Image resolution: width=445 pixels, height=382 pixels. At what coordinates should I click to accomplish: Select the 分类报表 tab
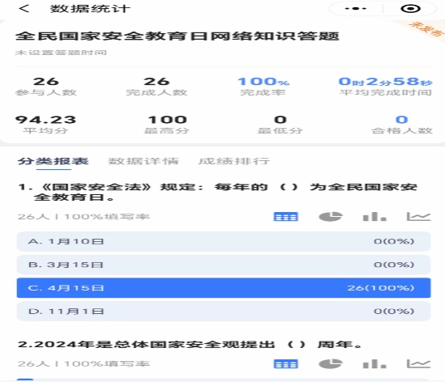[x=53, y=161]
